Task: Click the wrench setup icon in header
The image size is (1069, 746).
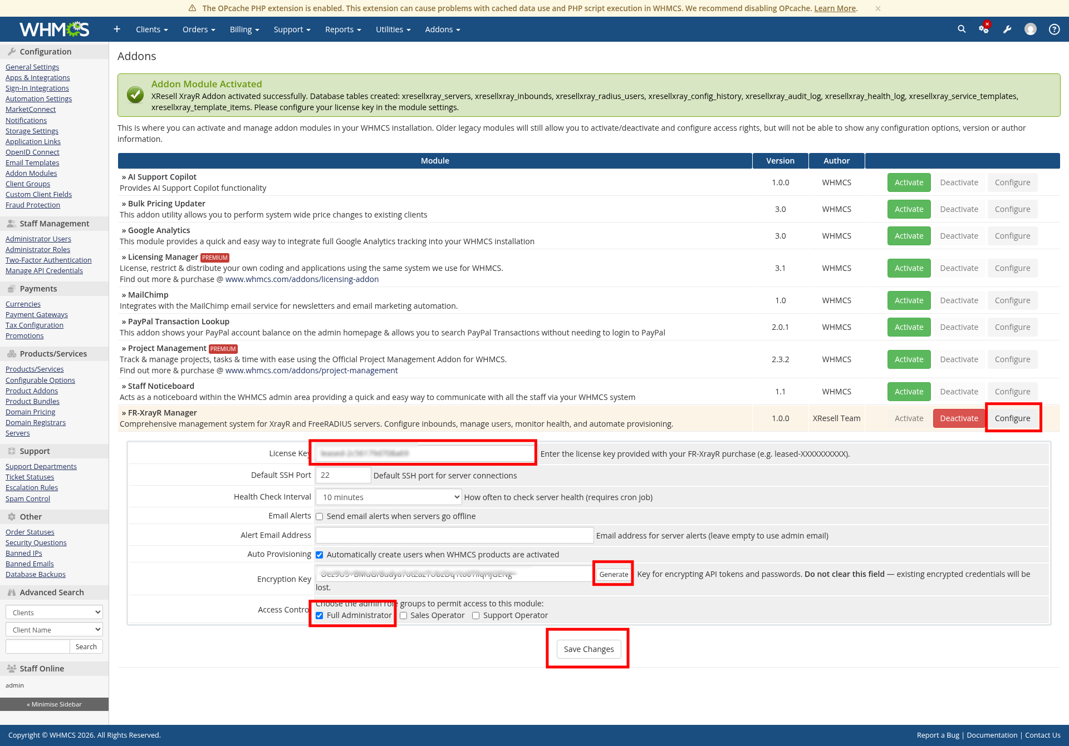Action: [1007, 29]
